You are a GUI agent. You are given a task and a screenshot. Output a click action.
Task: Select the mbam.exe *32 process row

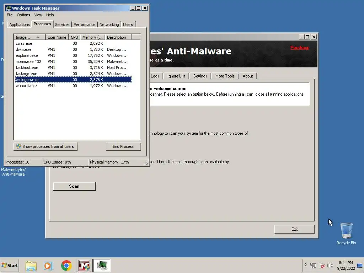click(73, 61)
